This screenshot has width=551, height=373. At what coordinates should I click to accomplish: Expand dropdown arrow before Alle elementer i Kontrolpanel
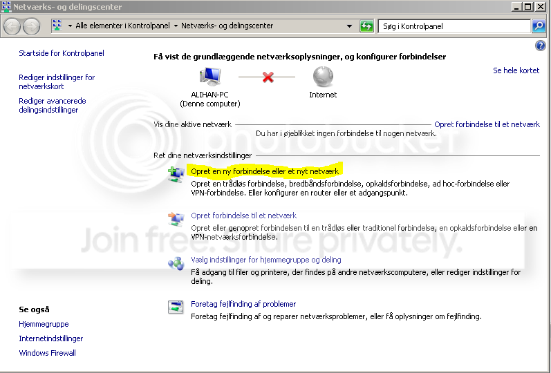pos(70,26)
